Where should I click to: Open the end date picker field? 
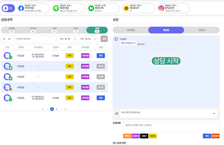point(88,39)
